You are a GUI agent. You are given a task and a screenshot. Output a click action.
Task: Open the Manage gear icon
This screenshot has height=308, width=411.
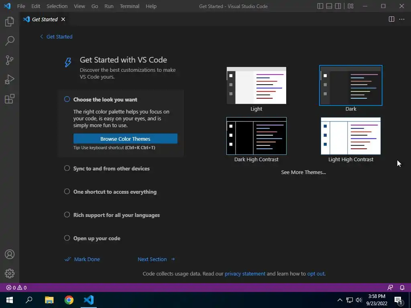(10, 274)
